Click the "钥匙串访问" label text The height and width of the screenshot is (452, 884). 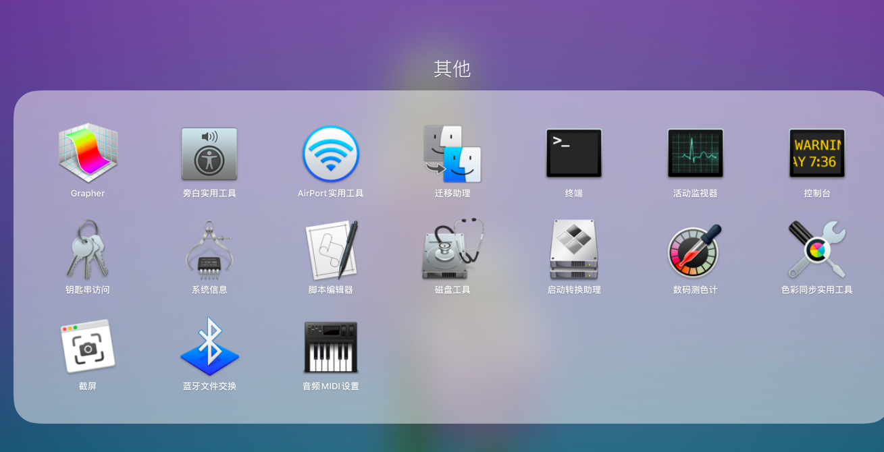(88, 290)
